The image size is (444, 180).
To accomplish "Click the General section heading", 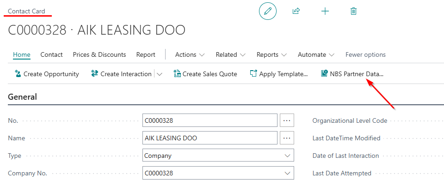I will tap(22, 97).
